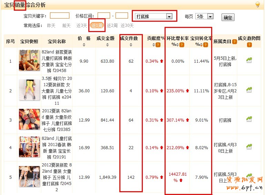Sort by 价格 column arrows

click(84, 44)
